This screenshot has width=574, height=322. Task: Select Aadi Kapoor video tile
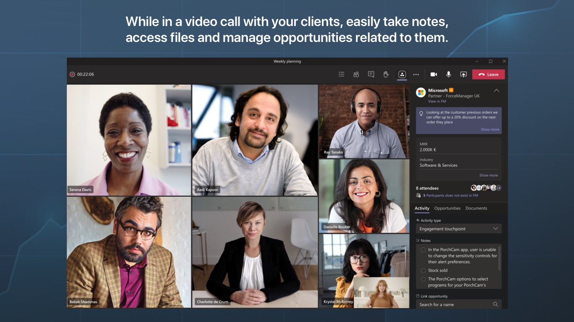point(255,140)
